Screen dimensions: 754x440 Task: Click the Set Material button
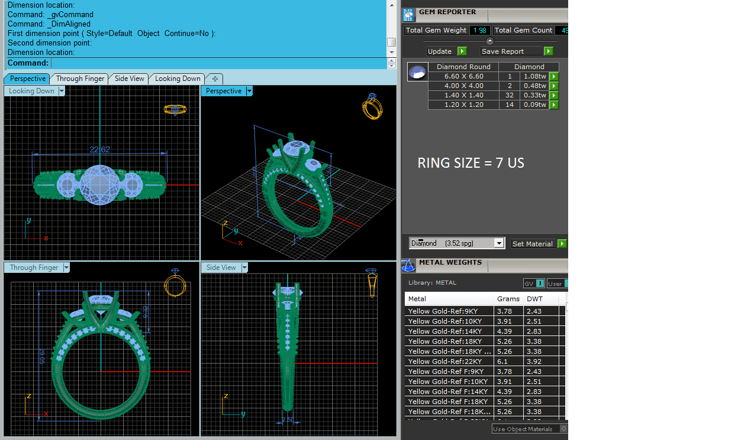pos(533,243)
